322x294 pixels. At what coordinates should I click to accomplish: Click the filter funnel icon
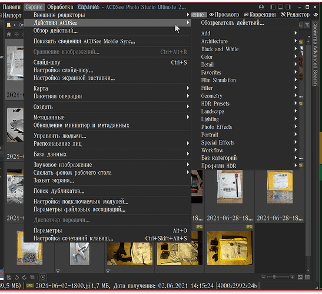[x=307, y=25]
